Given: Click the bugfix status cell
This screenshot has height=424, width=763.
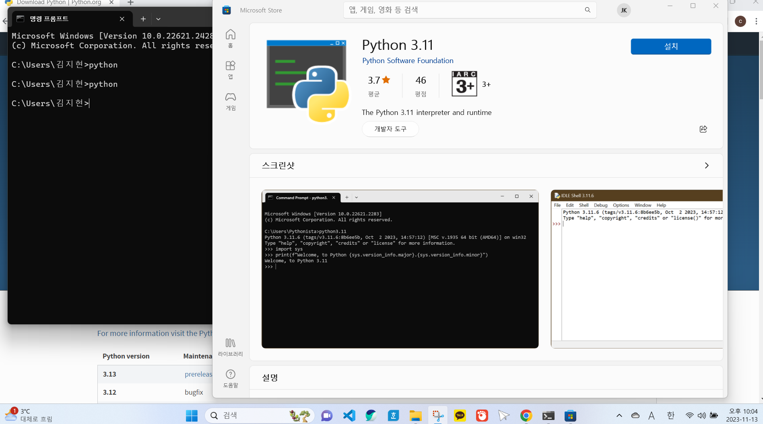Looking at the screenshot, I should pos(194,392).
